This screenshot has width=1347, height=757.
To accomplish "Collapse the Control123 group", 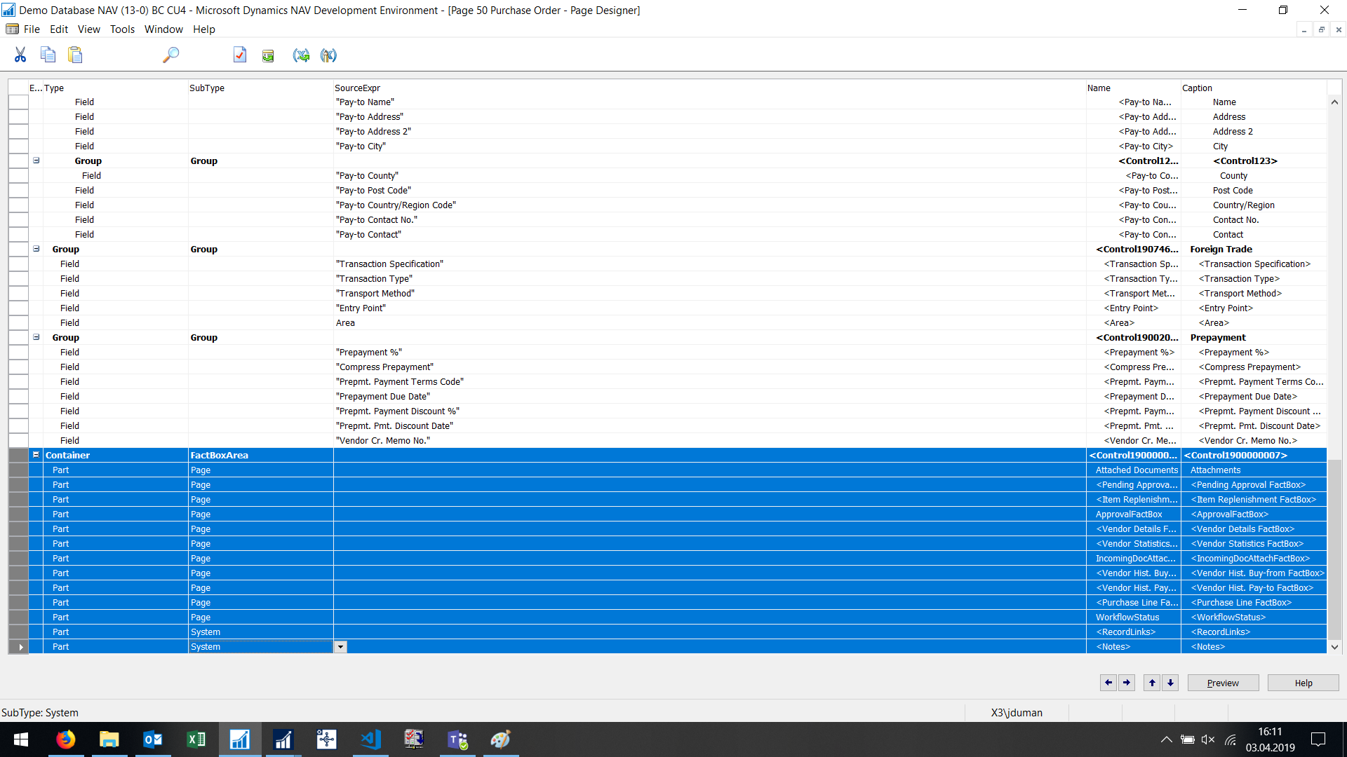I will (x=36, y=161).
